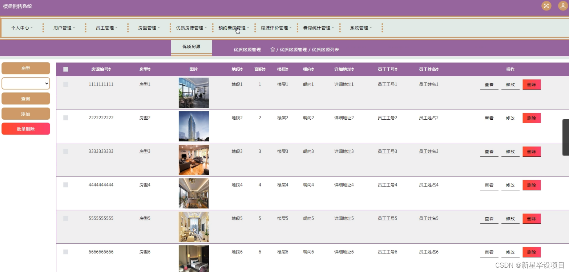Expand the 预约看房管理 dropdown menu
The image size is (569, 272).
(233, 28)
